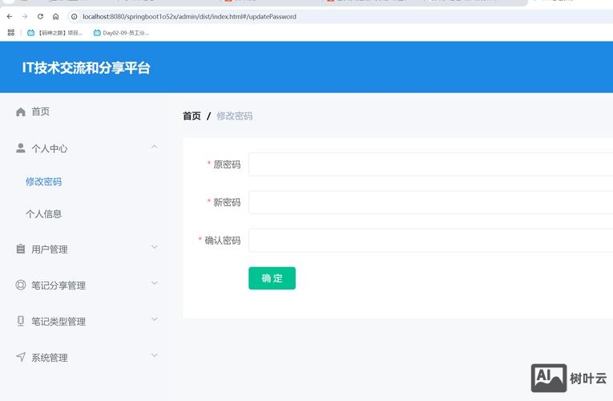This screenshot has width=613, height=401.
Task: Focus the 原密码 input field
Action: pyautogui.click(x=431, y=164)
